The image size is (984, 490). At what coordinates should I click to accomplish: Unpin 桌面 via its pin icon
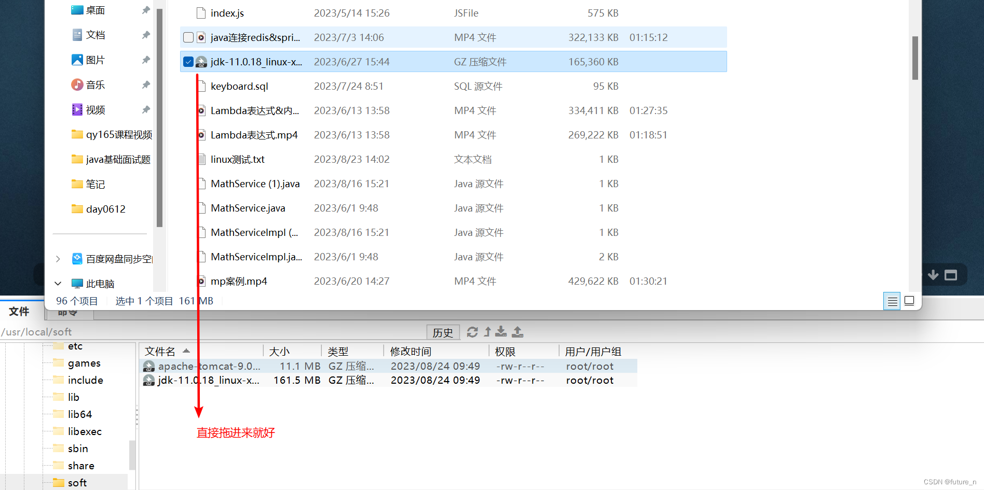146,10
